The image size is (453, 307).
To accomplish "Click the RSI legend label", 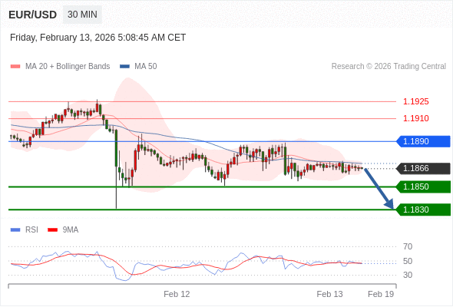I will pos(31,230).
